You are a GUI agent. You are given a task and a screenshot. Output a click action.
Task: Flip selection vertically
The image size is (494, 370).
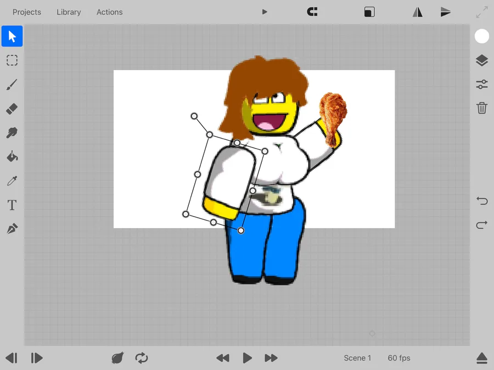(446, 12)
